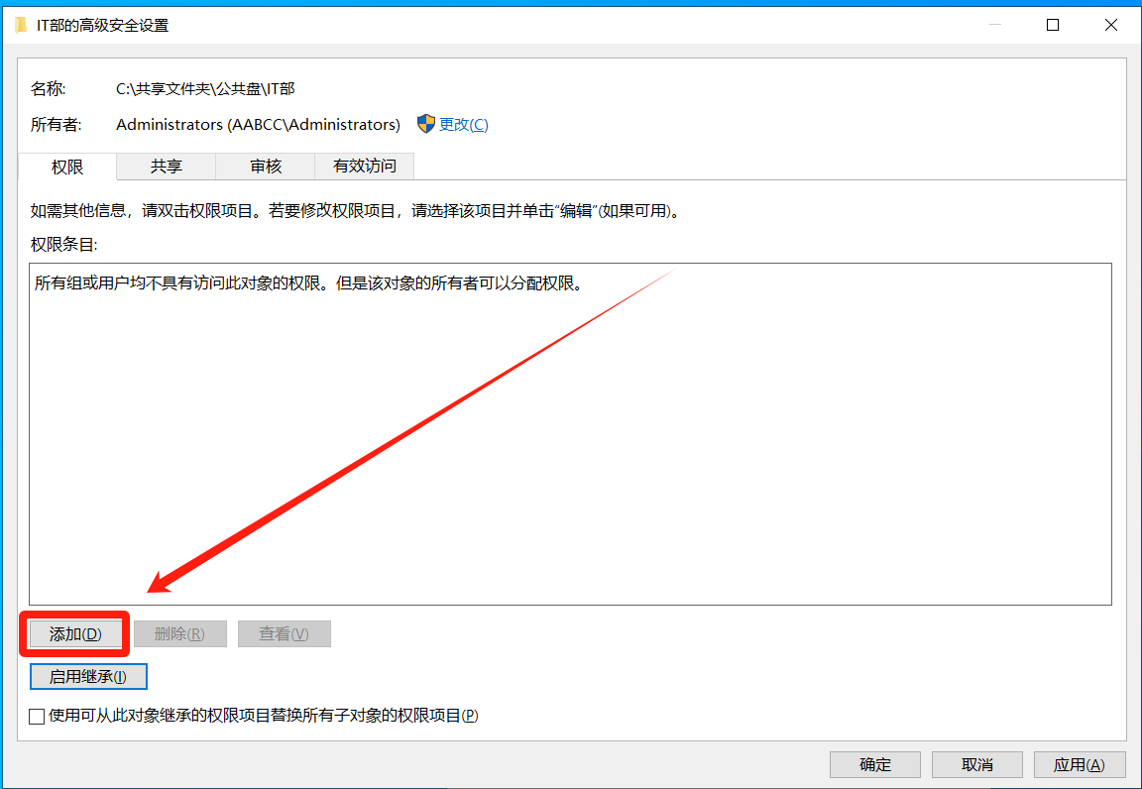Apply changes using 应用(A)

(1079, 764)
